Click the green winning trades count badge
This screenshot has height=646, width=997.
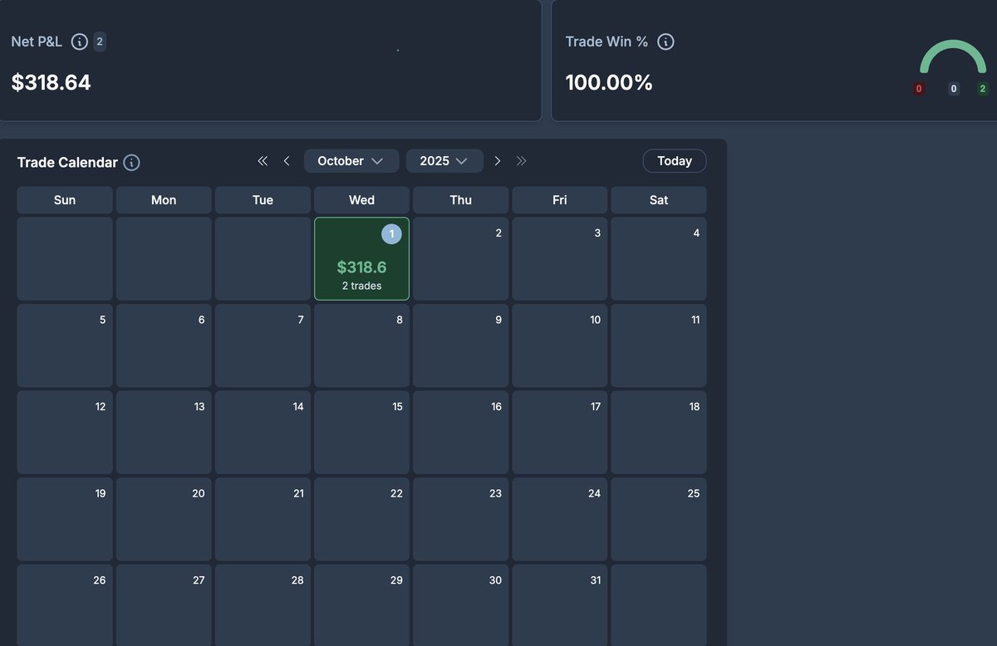coord(983,89)
